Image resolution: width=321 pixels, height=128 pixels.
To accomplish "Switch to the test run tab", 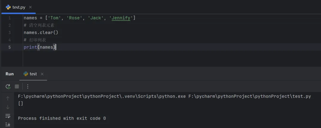I will click(33, 74).
